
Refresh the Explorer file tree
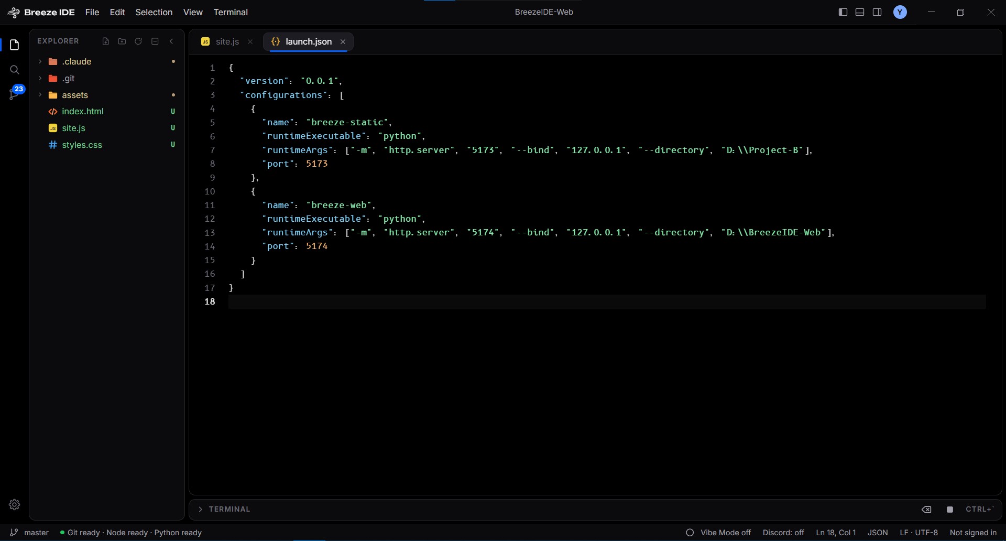tap(138, 41)
